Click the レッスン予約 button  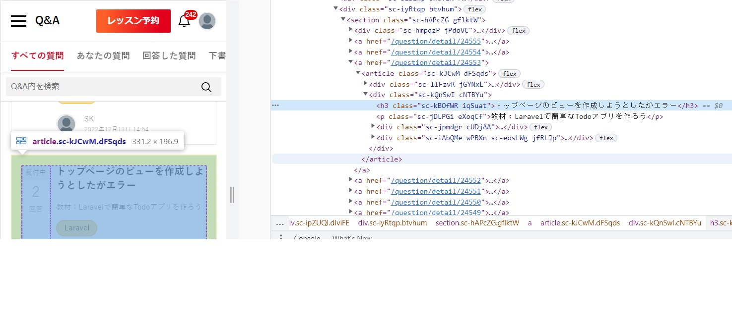(x=133, y=21)
